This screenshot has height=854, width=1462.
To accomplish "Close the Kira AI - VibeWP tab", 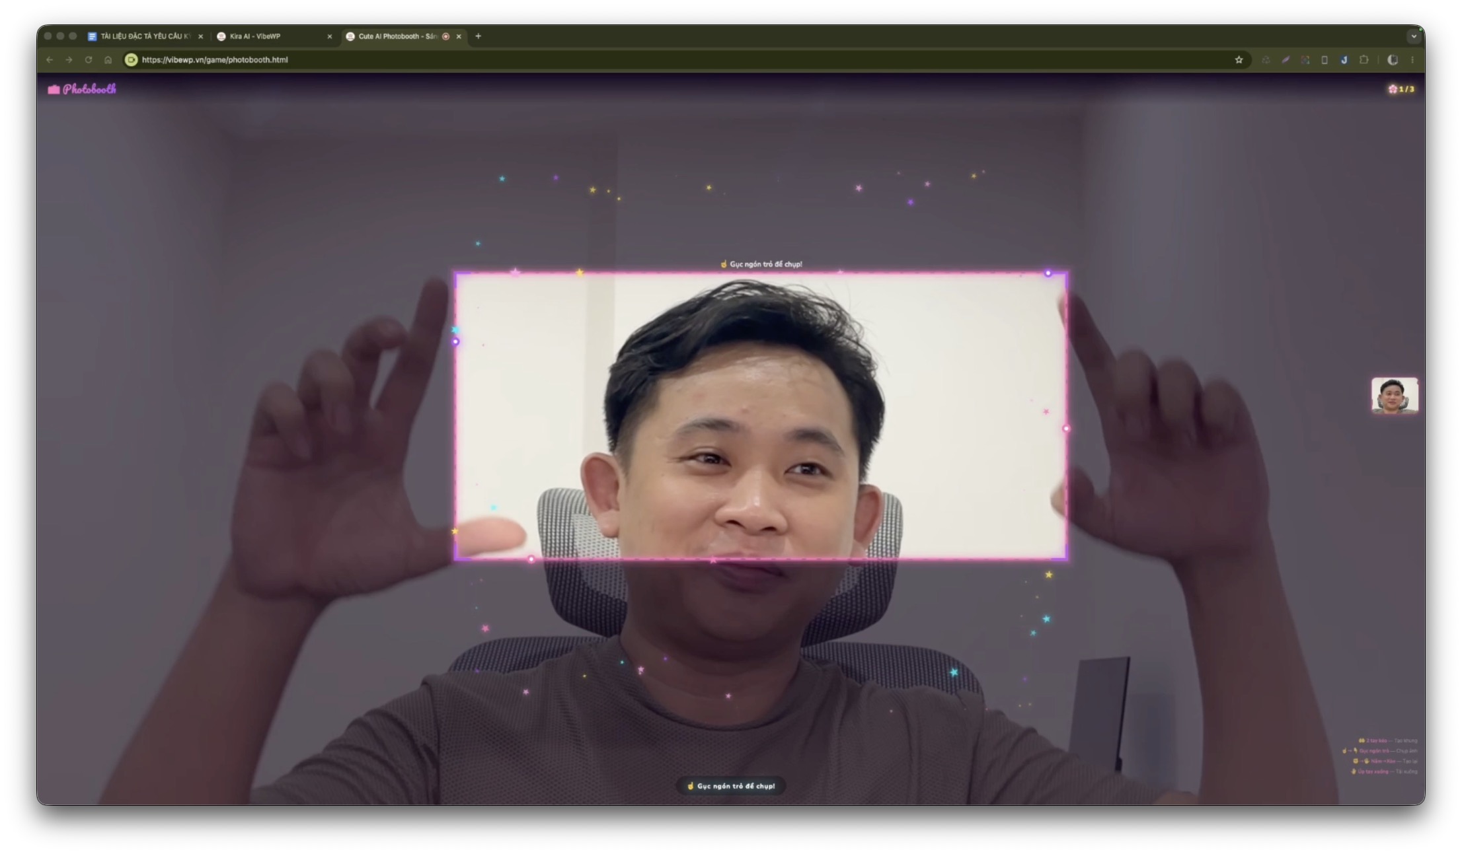I will coord(330,36).
